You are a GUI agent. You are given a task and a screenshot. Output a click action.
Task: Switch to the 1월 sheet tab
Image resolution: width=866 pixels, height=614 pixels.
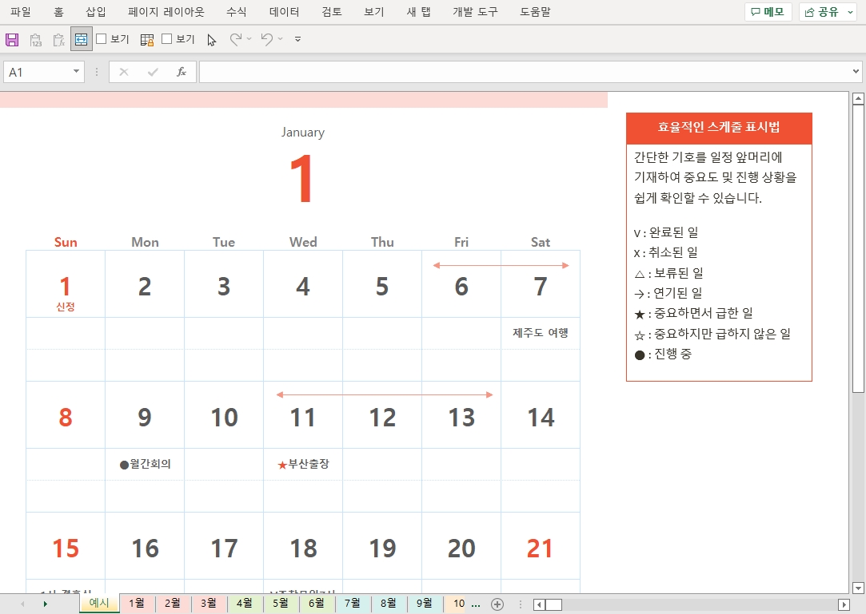(x=137, y=604)
